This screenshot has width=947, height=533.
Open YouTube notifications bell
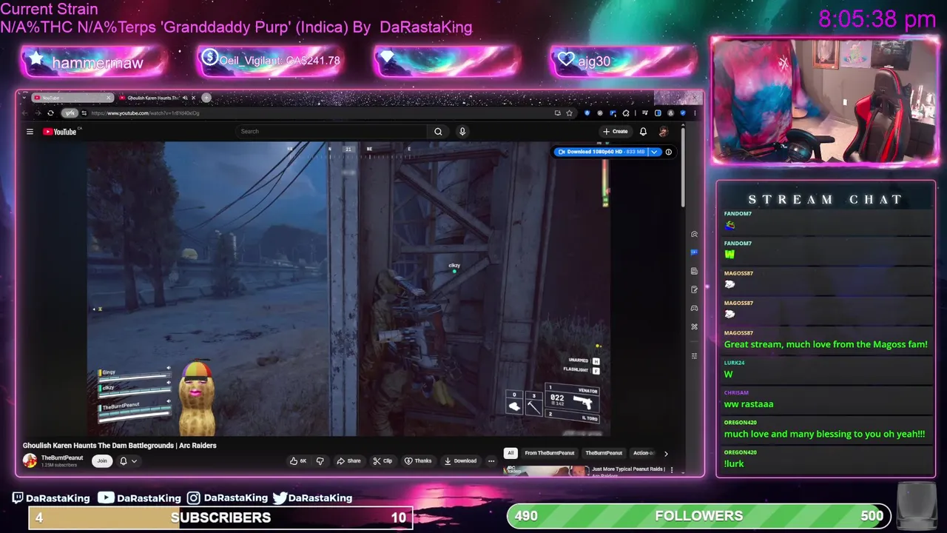click(x=643, y=132)
